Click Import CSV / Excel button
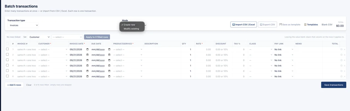The height and width of the screenshot is (111, 350). (244, 25)
